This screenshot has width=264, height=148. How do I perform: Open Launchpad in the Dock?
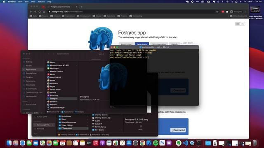tap(16, 143)
